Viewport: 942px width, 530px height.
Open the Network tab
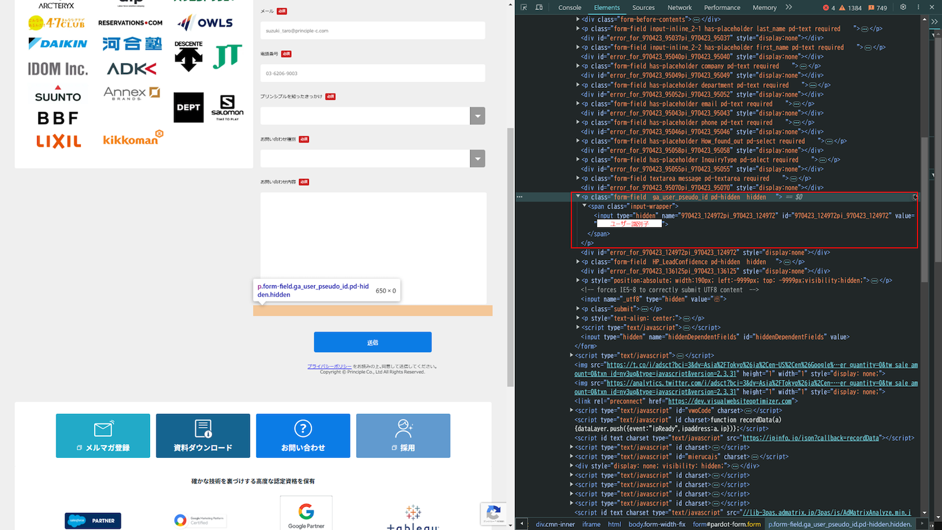tap(679, 8)
